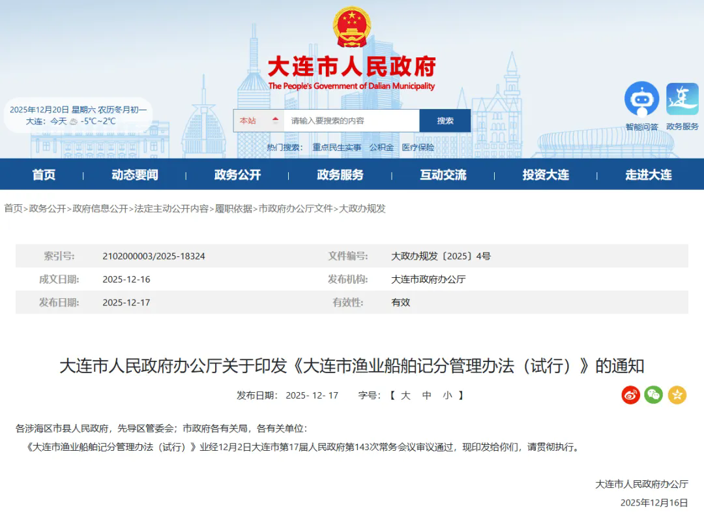Open the 政务服务 blue app icon
This screenshot has width=704, height=518.
(x=682, y=100)
